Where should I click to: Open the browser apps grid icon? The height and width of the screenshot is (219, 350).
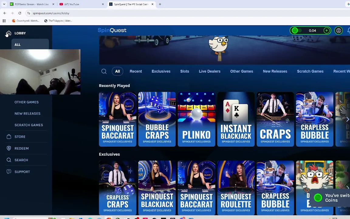coord(4,21)
